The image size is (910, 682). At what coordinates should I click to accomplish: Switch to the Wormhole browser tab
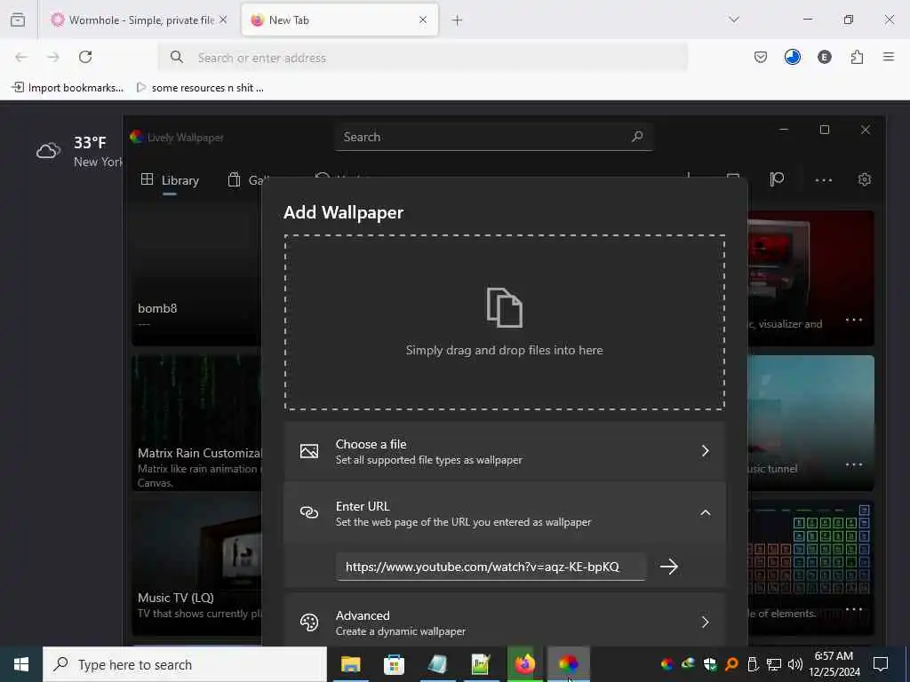(x=138, y=20)
